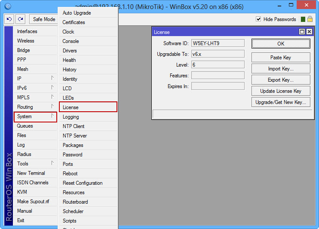Image resolution: width=319 pixels, height=229 pixels.
Task: Select Routerboard in System submenu
Action: tap(88, 202)
